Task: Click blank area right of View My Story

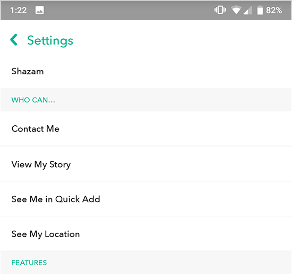Action: [x=181, y=164]
